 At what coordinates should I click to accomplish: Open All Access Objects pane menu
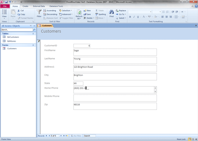point(30,26)
